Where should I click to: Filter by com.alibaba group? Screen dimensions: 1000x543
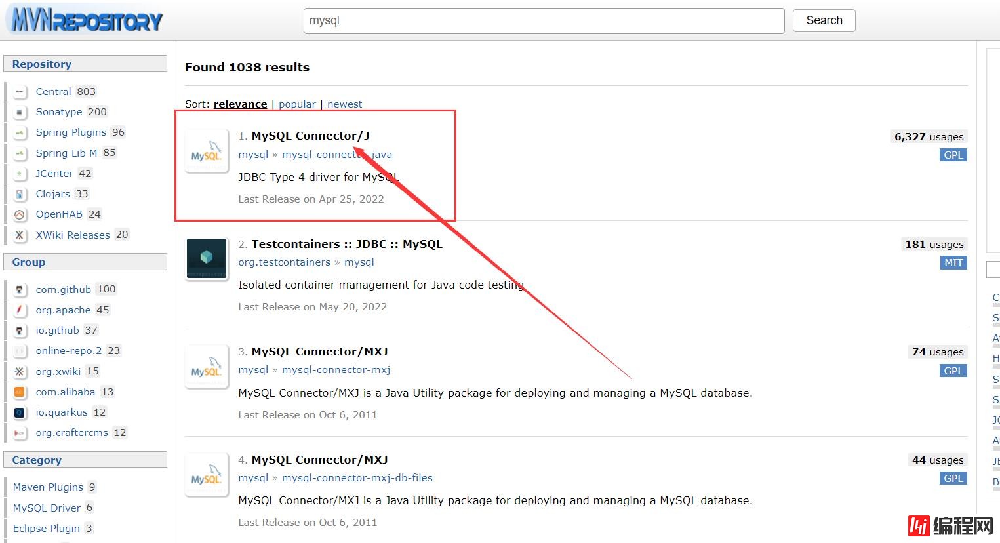click(x=66, y=392)
